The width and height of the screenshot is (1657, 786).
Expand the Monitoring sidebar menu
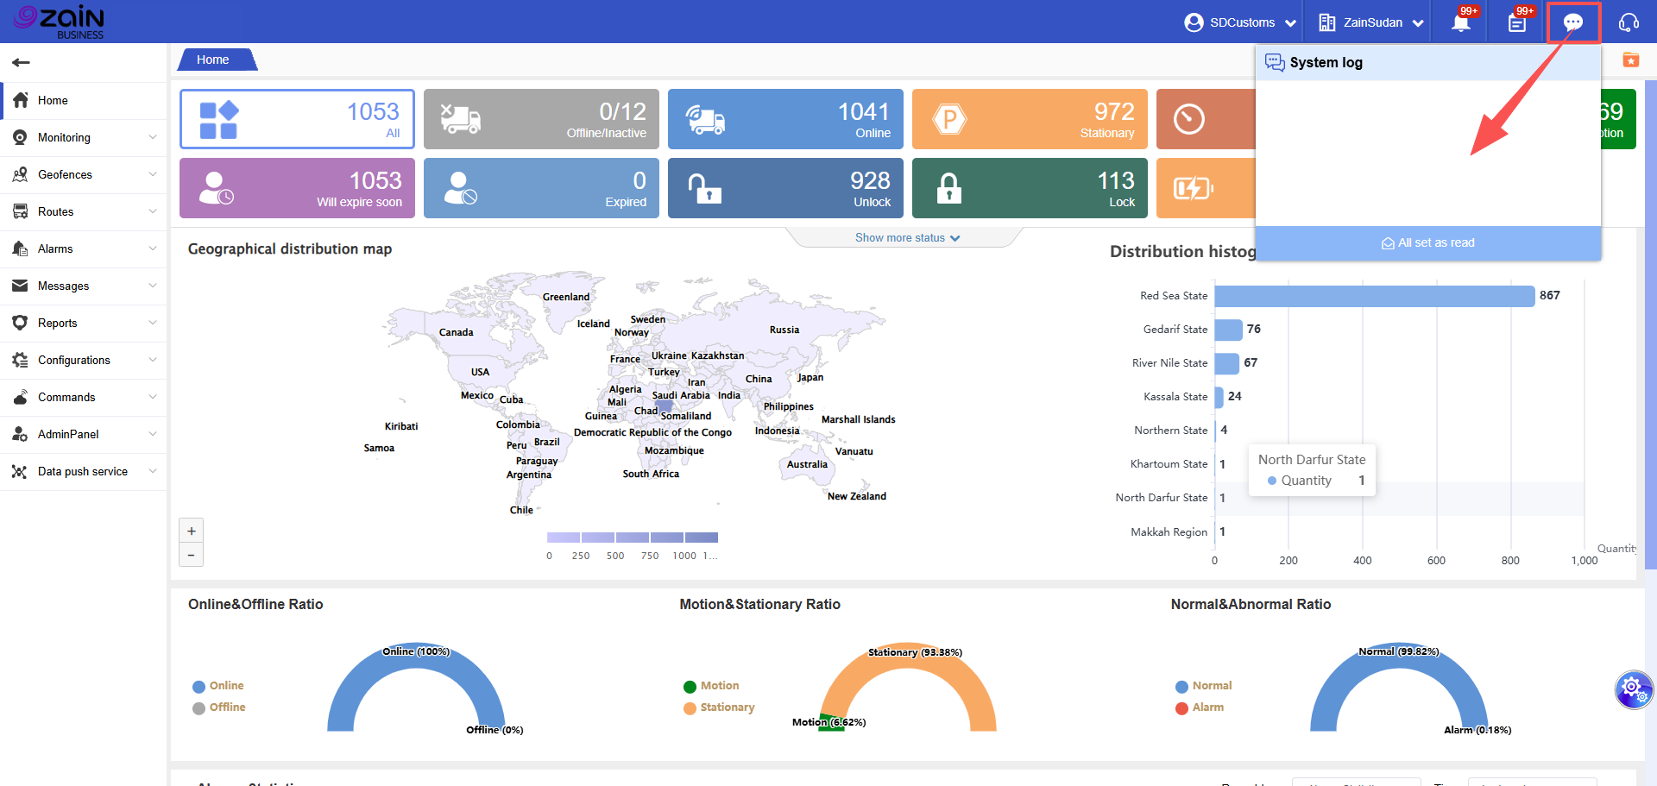(84, 138)
